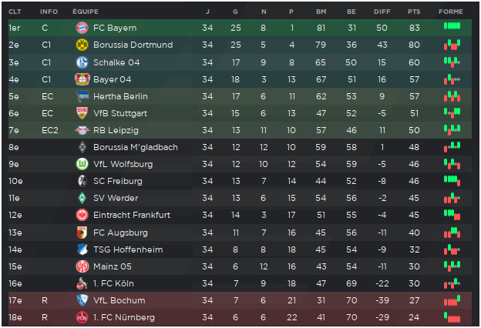Select the Mainz 05 club logo

(82, 266)
